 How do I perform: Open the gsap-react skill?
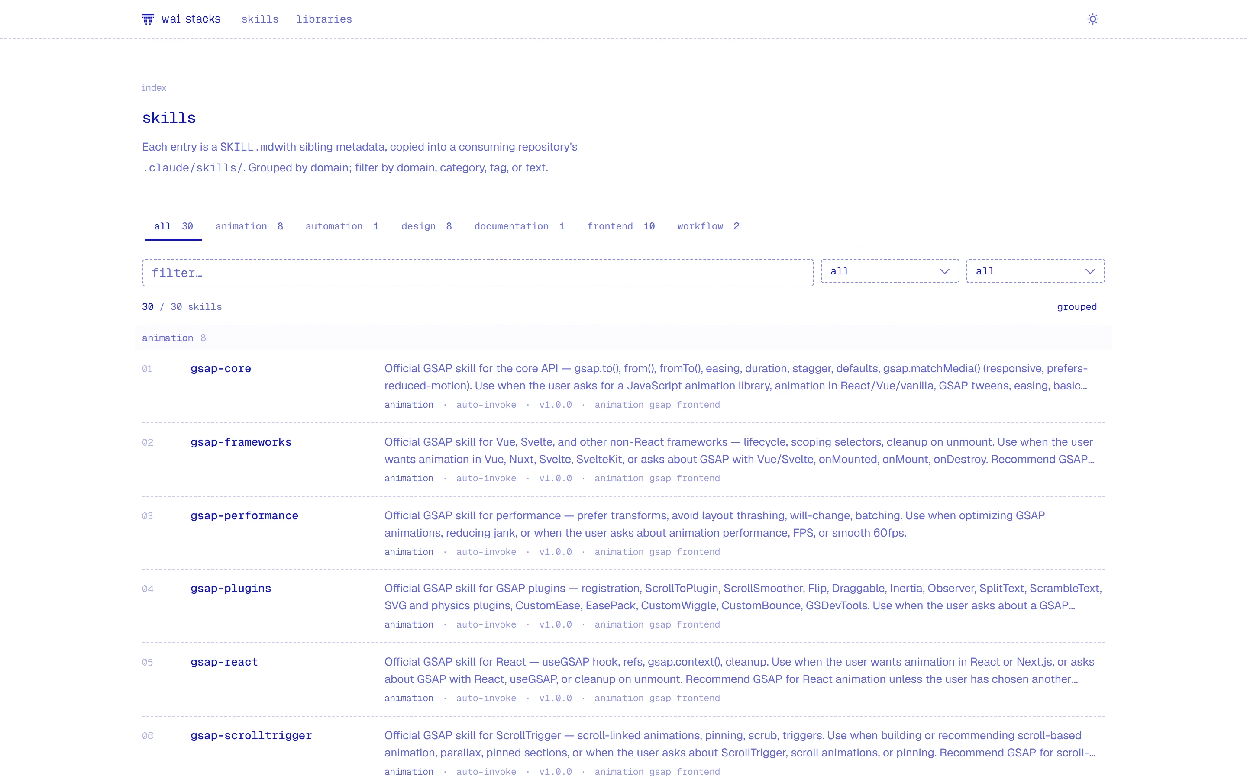point(224,662)
